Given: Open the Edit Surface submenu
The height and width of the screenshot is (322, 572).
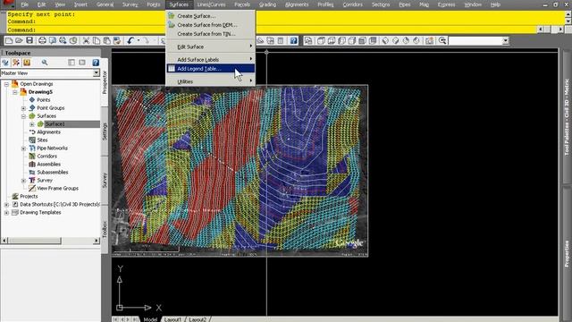Looking at the screenshot, I should click(211, 47).
